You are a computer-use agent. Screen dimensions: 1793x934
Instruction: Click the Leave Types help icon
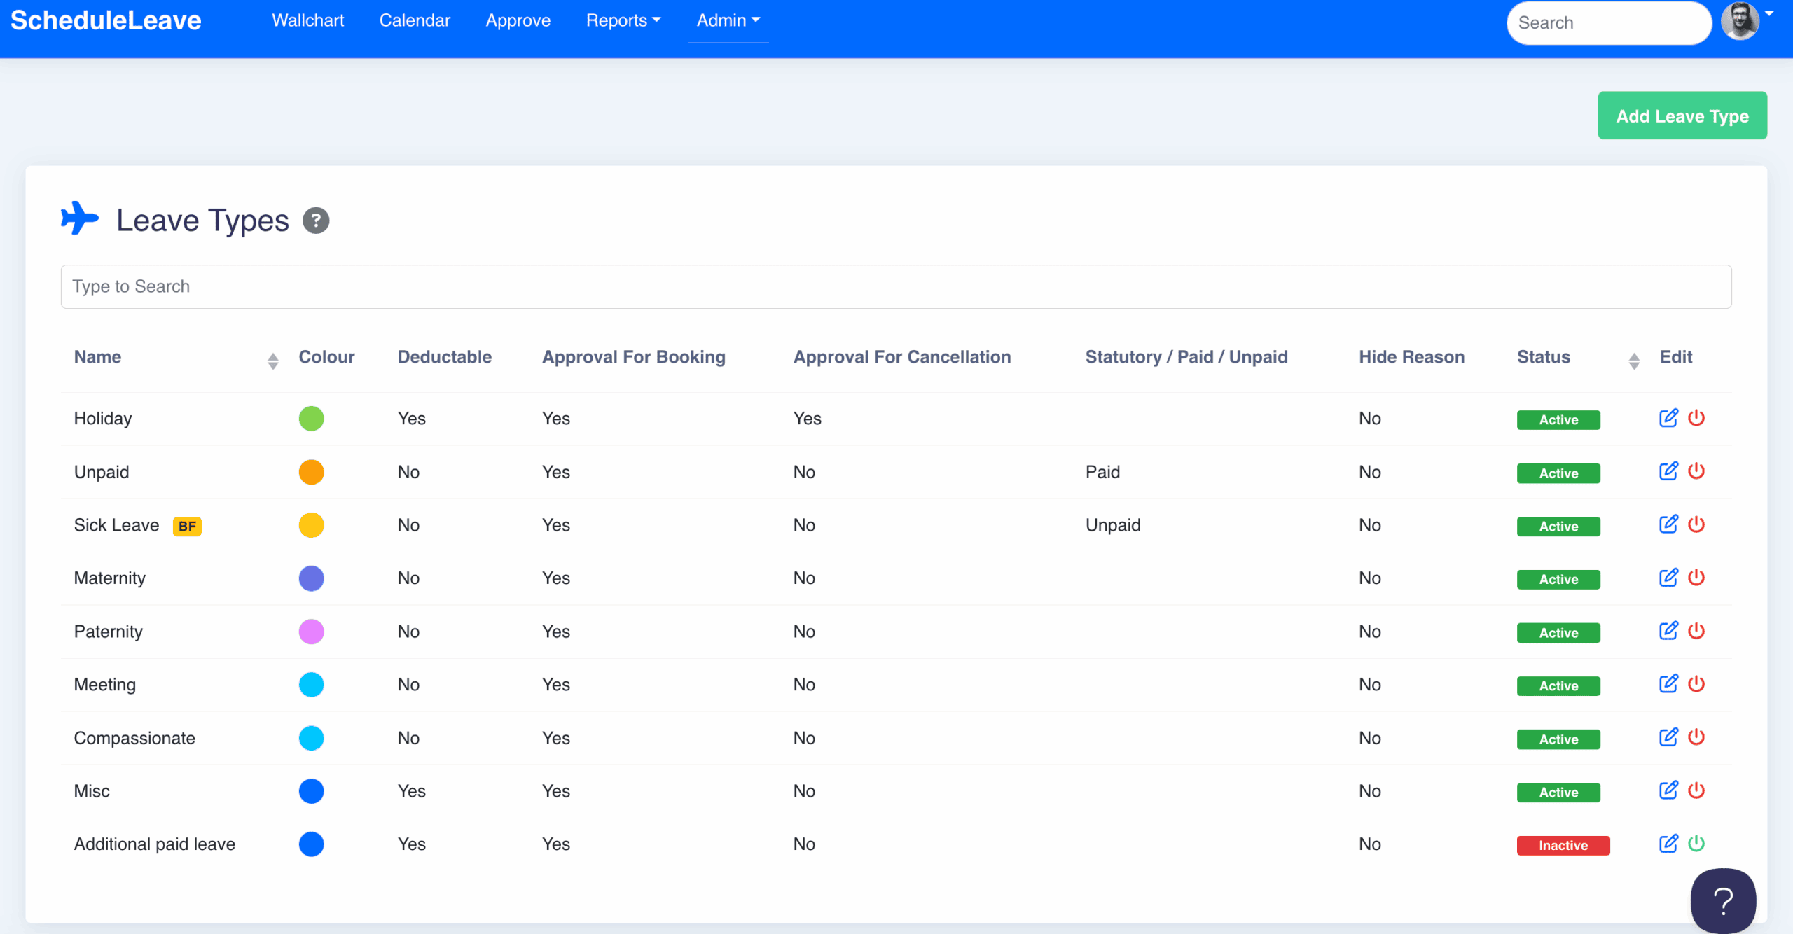coord(316,221)
